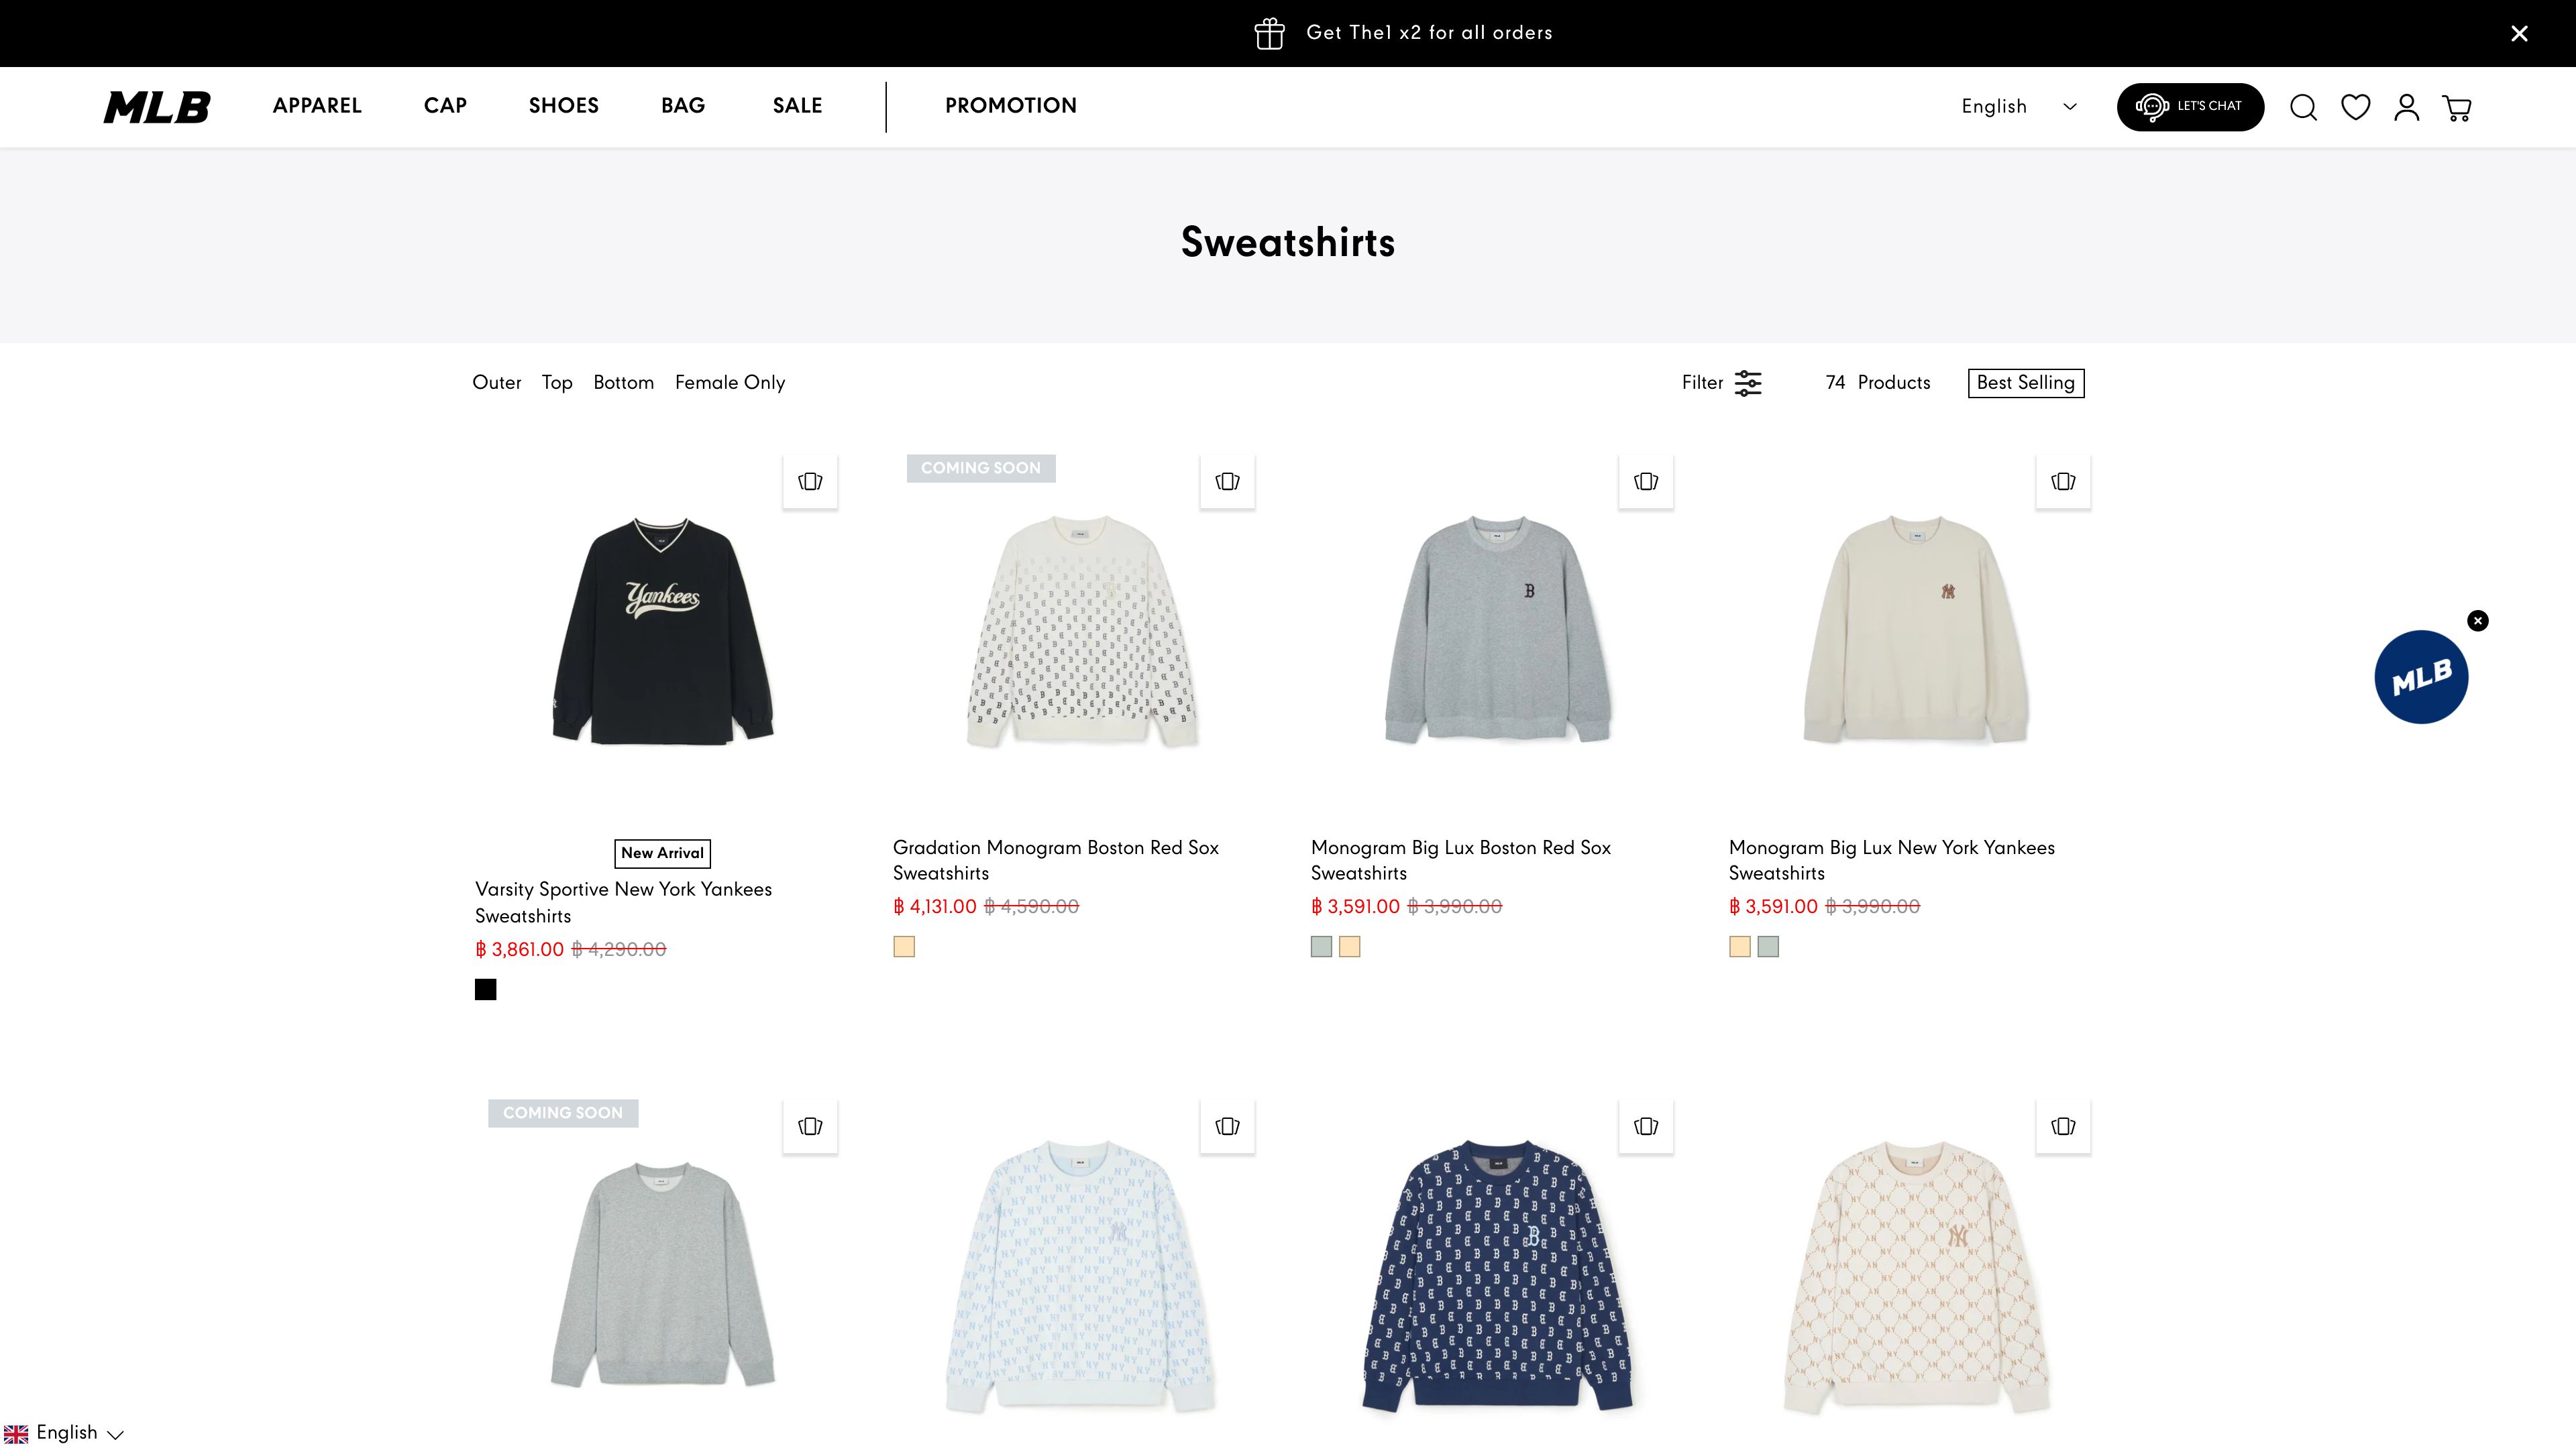Click the LET'S CHAT button
The width and height of the screenshot is (2576, 1448).
click(x=2190, y=107)
